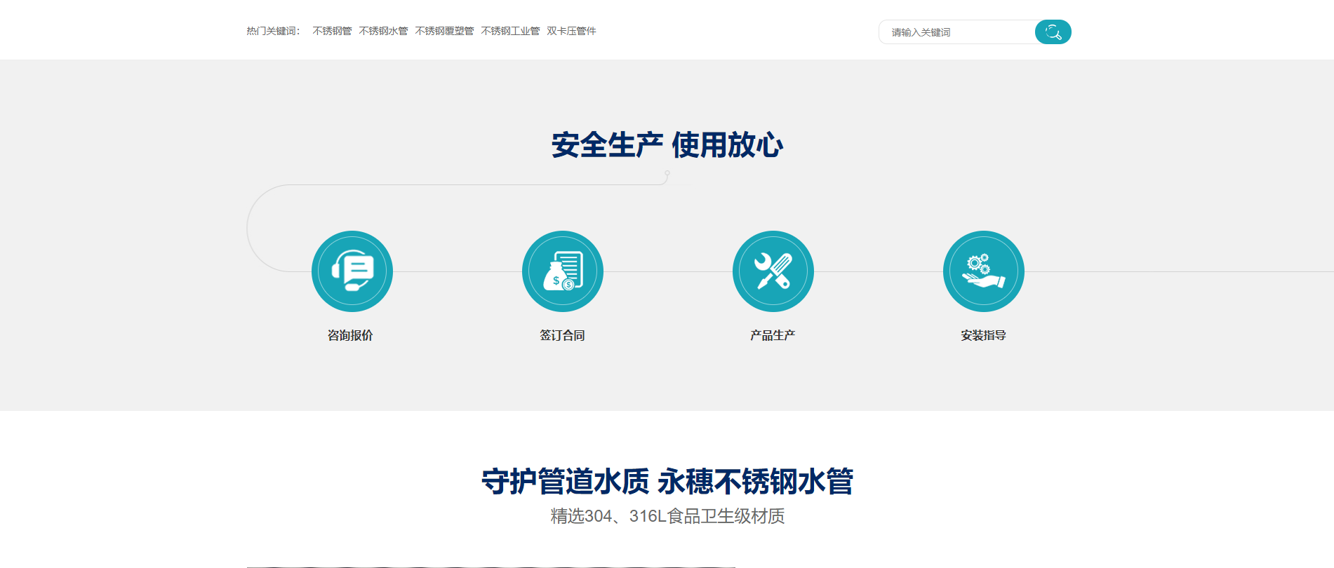
Task: Click the 咨询报价 headset icon
Action: pyautogui.click(x=352, y=271)
